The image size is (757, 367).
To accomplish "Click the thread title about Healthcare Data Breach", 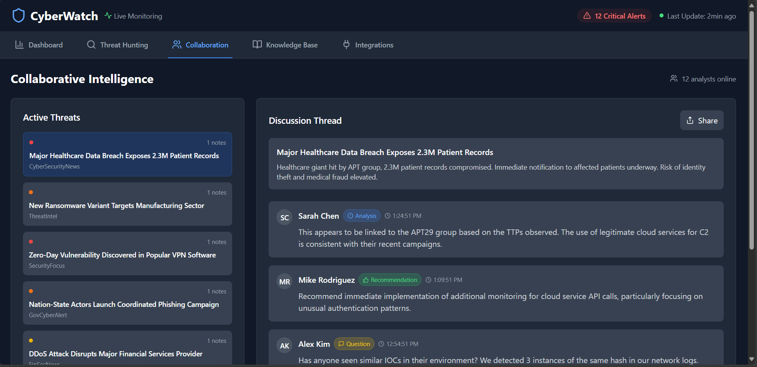I will (385, 152).
